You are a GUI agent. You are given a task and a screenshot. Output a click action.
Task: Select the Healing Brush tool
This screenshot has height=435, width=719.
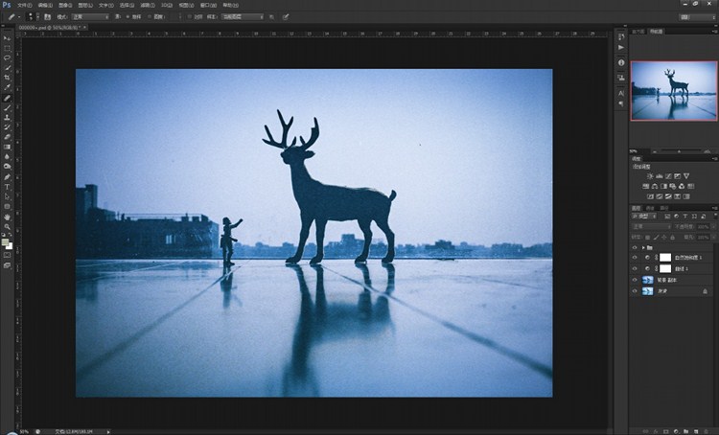click(x=7, y=98)
